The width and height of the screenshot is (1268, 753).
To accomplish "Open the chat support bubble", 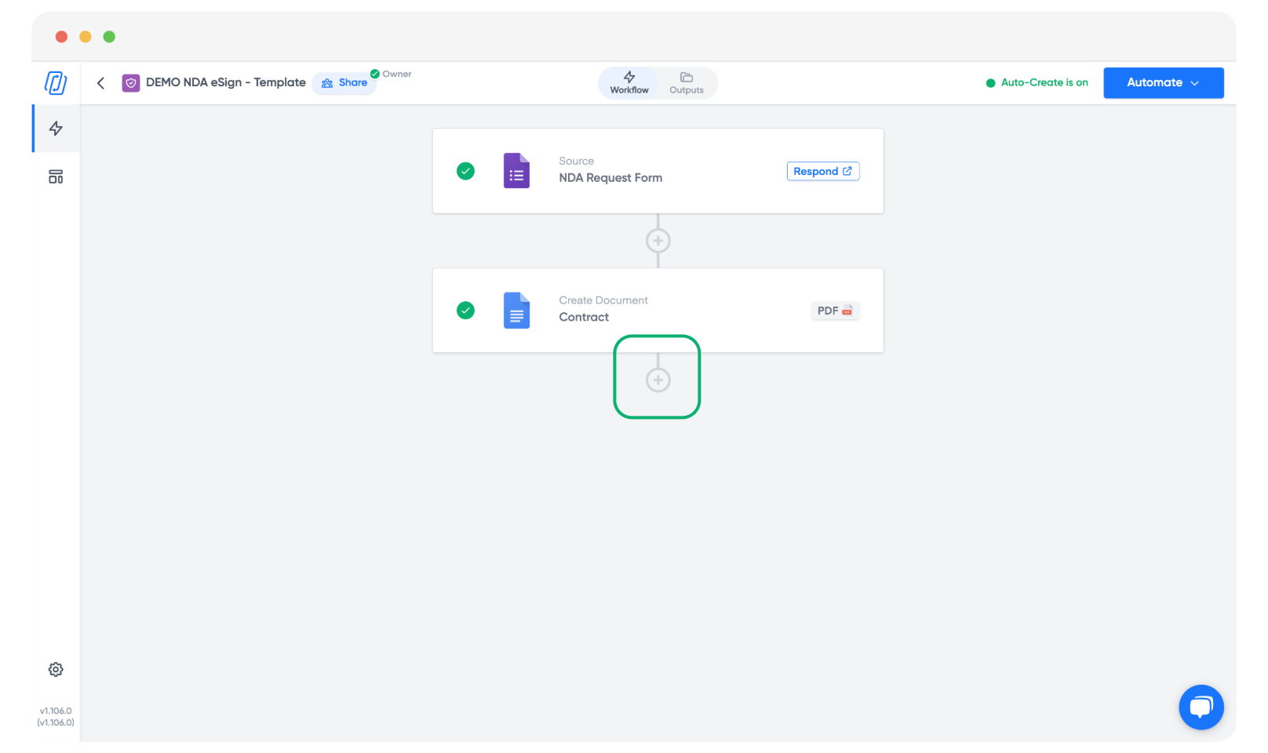I will [1201, 707].
